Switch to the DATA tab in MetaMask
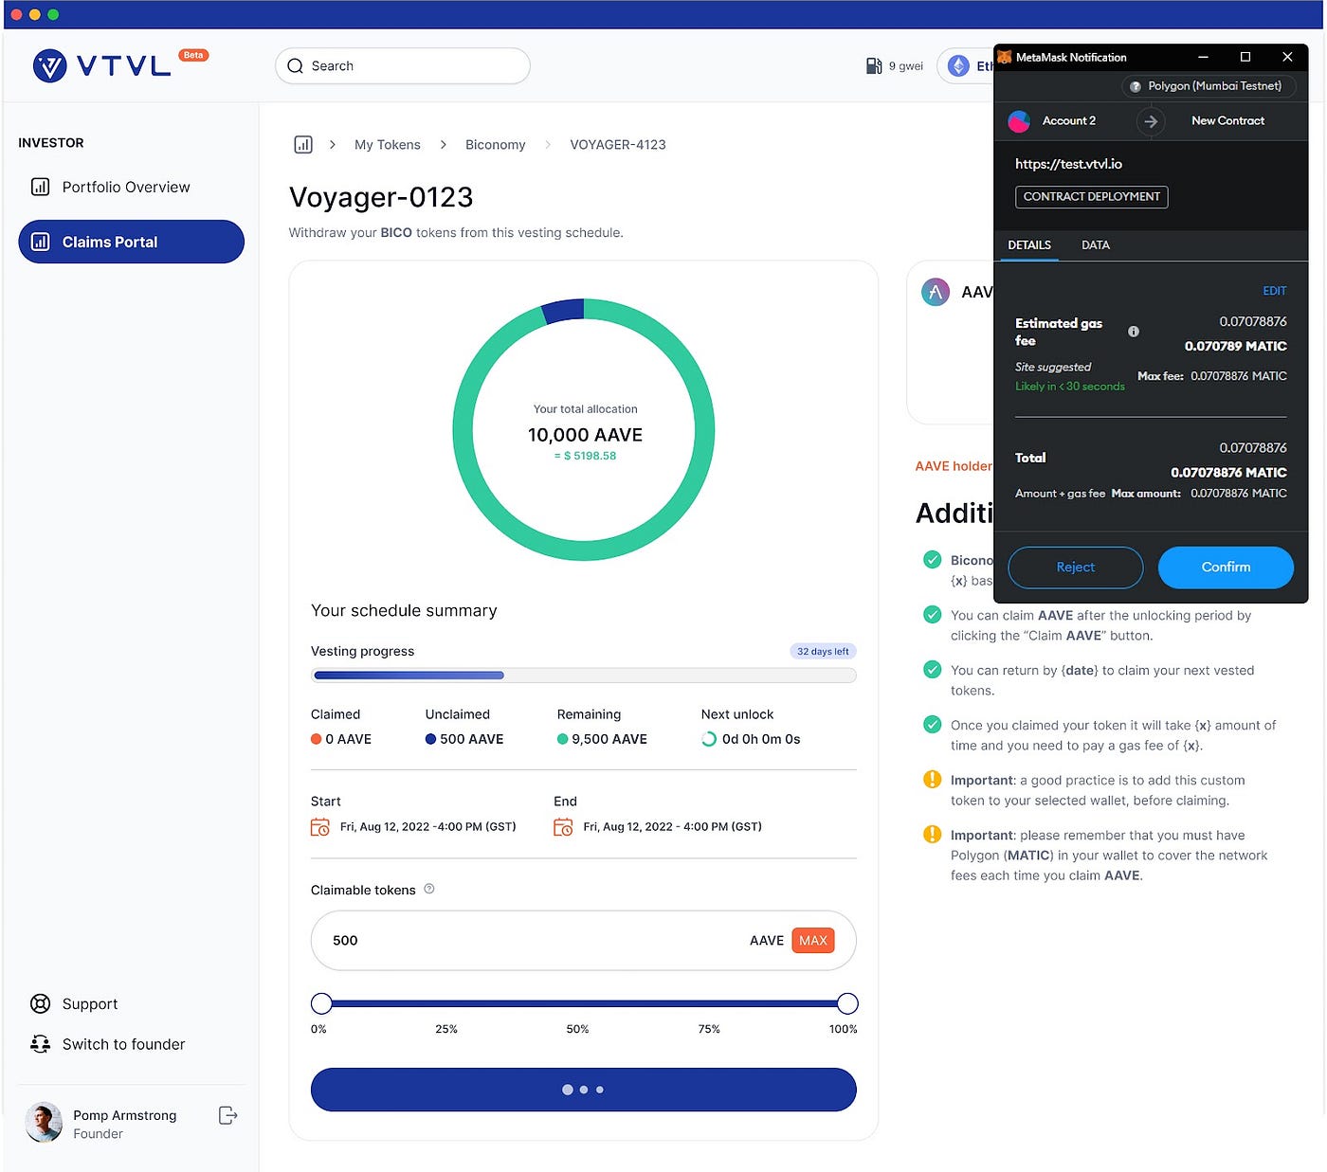This screenshot has width=1327, height=1172. (x=1095, y=245)
